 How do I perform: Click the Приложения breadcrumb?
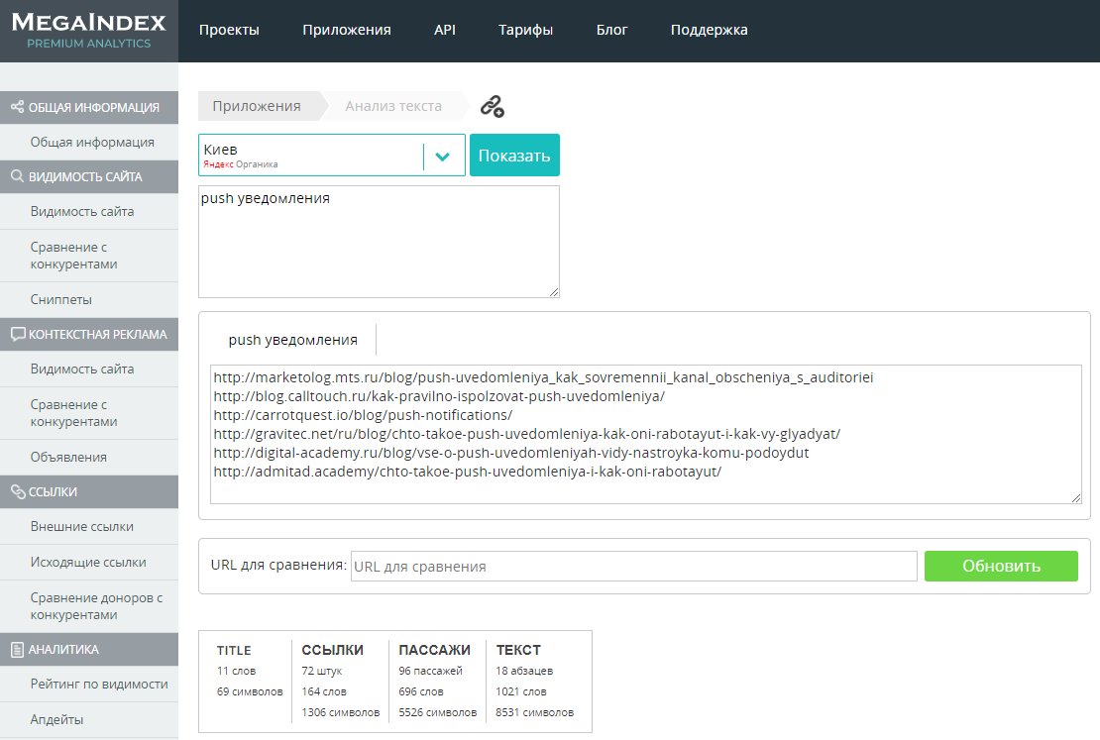pos(257,106)
